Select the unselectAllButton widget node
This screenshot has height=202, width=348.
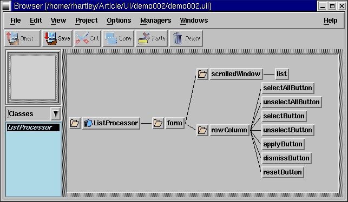[291, 102]
